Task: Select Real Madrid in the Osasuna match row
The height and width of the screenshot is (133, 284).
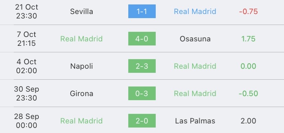Action: coord(82,39)
